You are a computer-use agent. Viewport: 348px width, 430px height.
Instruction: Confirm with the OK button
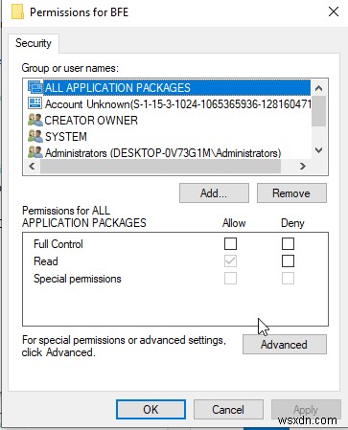coord(151,409)
